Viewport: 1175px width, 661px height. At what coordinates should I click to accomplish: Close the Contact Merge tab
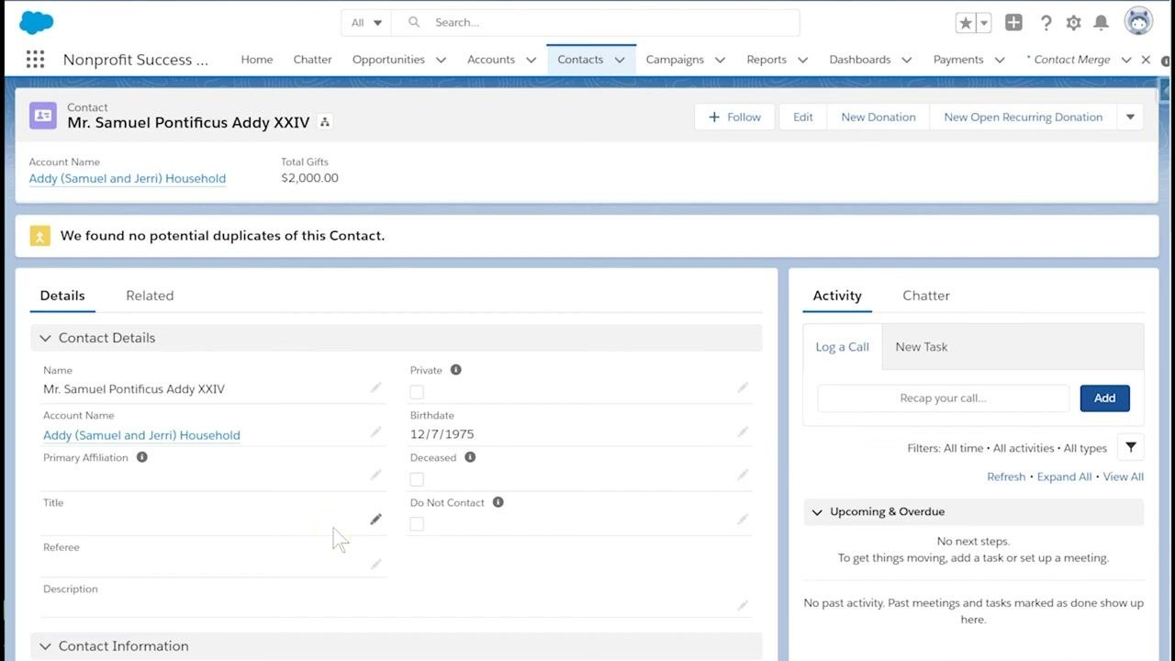[x=1146, y=60]
